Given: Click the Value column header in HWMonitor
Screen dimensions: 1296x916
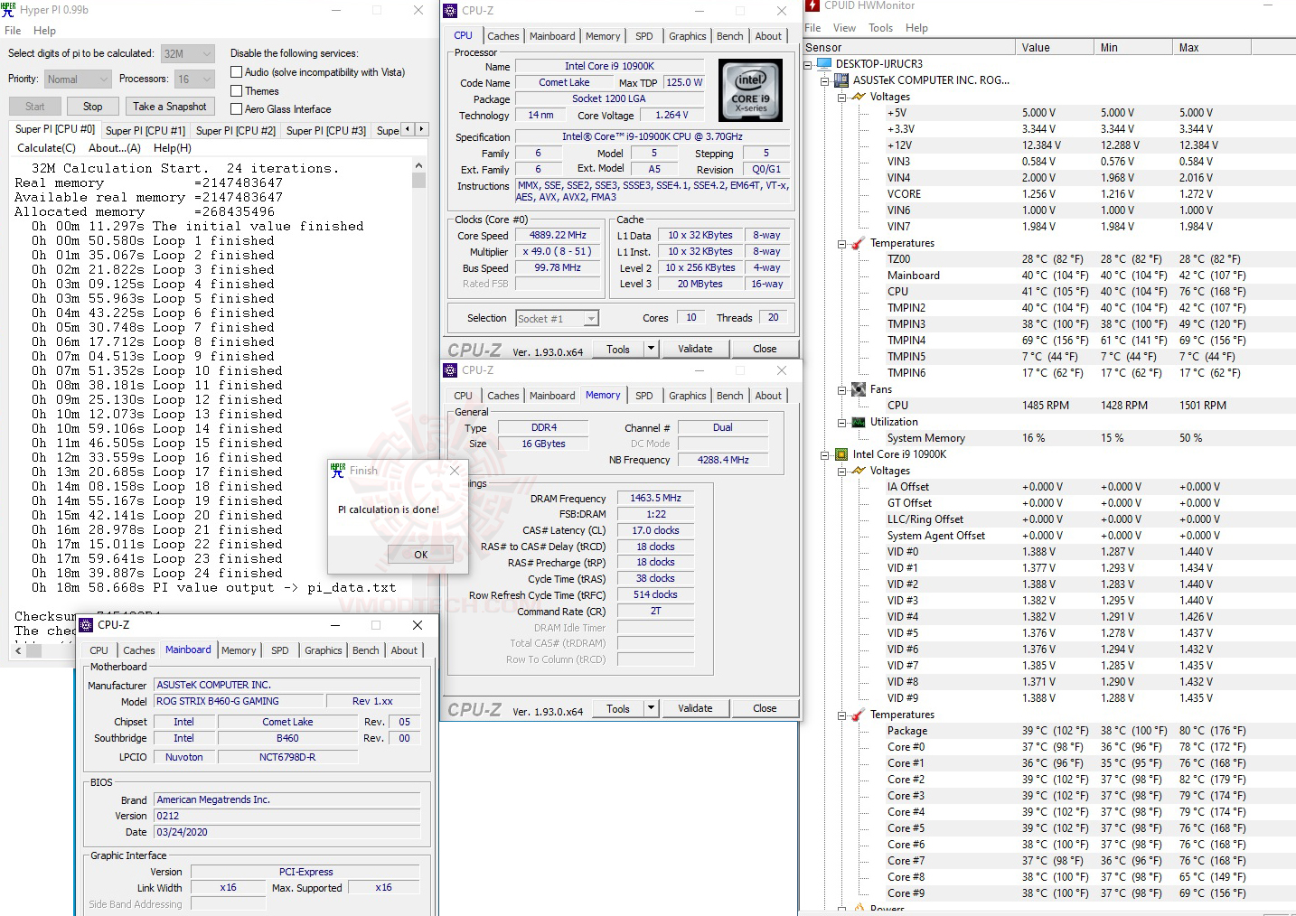Looking at the screenshot, I should click(x=1055, y=48).
